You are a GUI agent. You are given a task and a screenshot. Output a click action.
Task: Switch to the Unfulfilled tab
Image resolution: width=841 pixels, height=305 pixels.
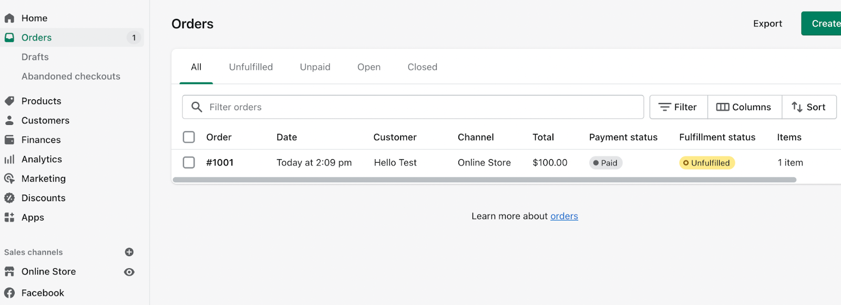tap(251, 67)
